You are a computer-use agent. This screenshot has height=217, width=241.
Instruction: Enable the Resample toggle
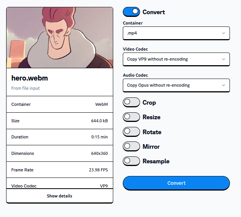click(131, 161)
